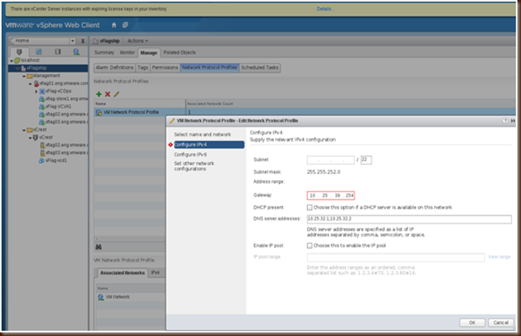Go to the Configure IPv6 step
The height and width of the screenshot is (336, 521).
[191, 155]
